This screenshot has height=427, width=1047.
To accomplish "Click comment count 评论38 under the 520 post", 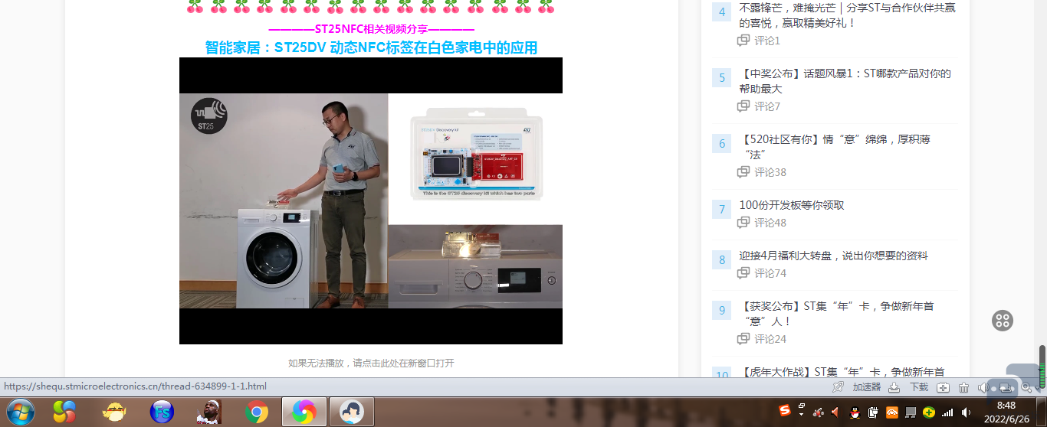I will (x=770, y=172).
